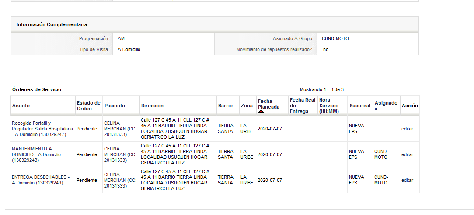Click the Paciente column header

pos(115,106)
